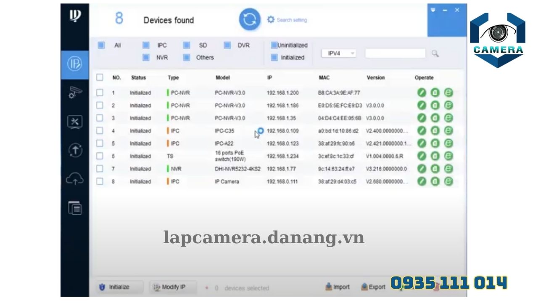
Task: Check the checkbox for device number 4
Action: tap(100, 130)
